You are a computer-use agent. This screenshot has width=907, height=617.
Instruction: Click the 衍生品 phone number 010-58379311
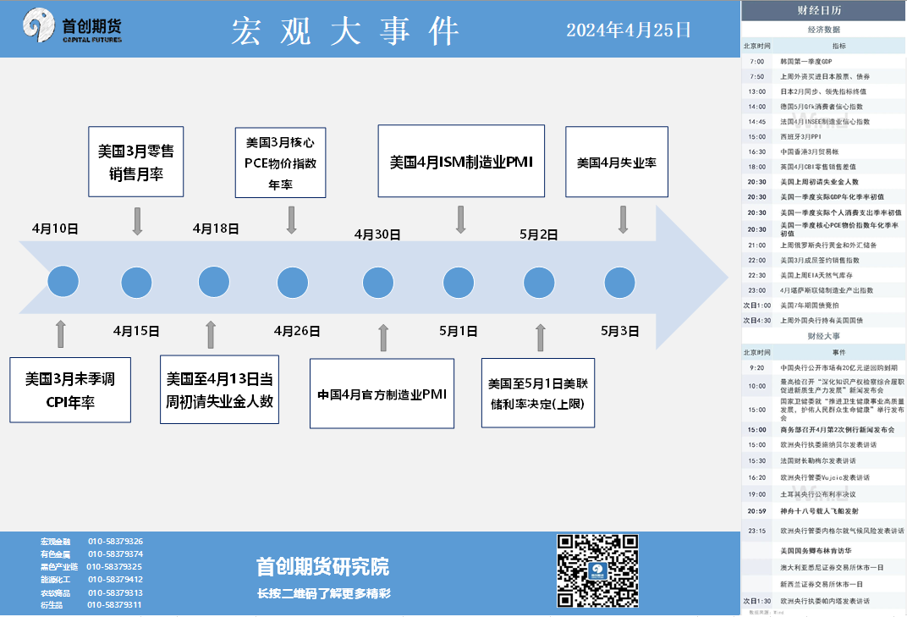click(114, 605)
